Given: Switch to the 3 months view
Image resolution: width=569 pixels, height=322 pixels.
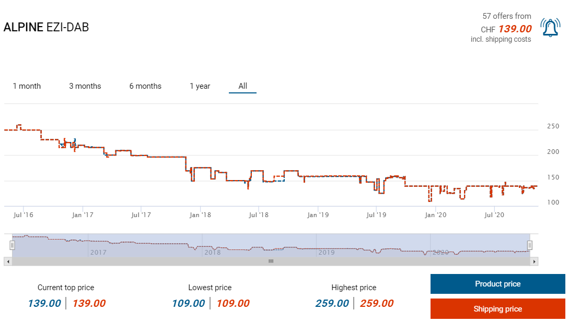Looking at the screenshot, I should (x=85, y=86).
